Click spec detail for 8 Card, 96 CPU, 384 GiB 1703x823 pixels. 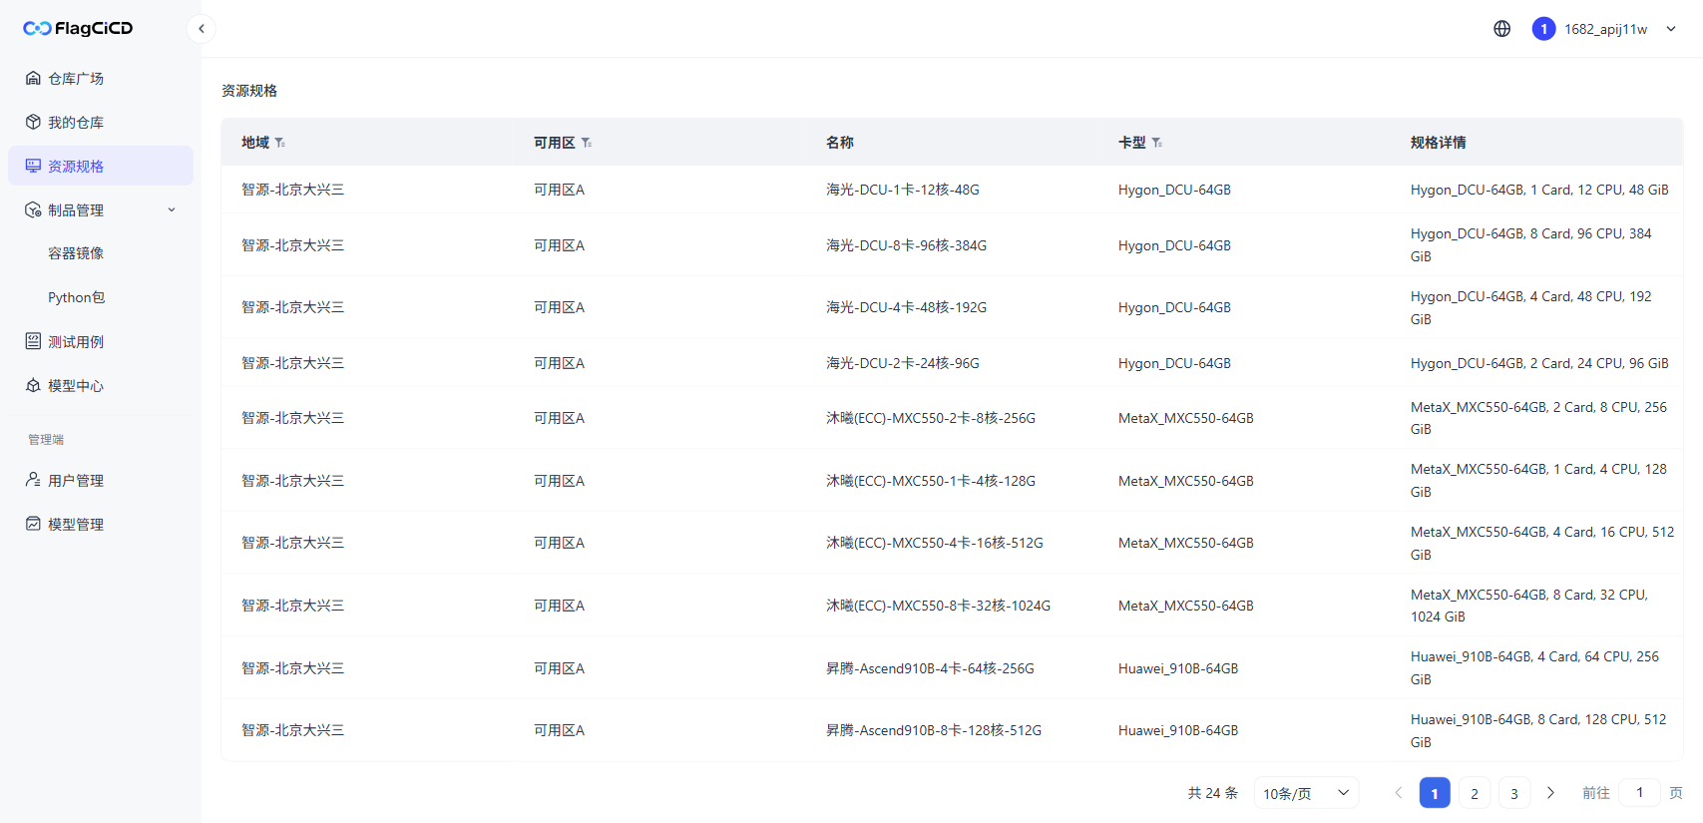[1531, 245]
